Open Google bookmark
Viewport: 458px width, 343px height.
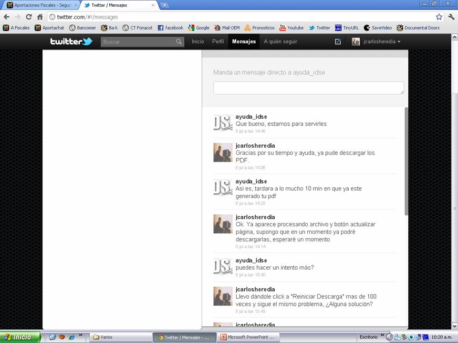point(198,28)
